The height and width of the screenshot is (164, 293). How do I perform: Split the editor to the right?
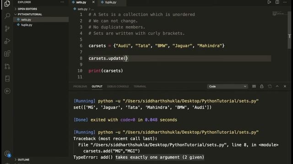point(277,2)
